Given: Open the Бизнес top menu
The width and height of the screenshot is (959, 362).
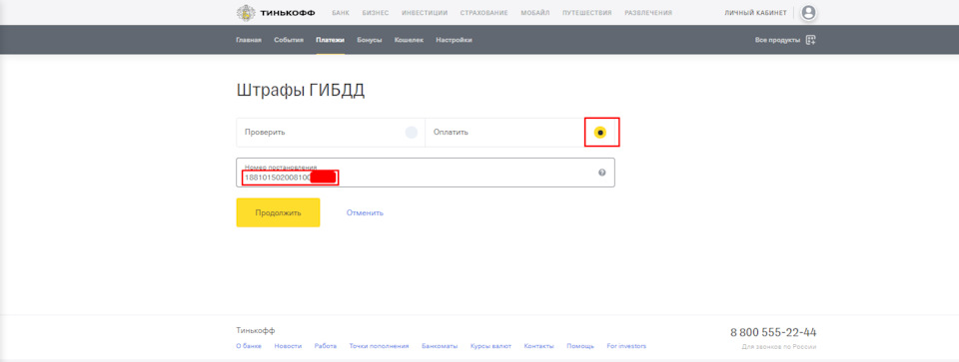Looking at the screenshot, I should coord(376,12).
